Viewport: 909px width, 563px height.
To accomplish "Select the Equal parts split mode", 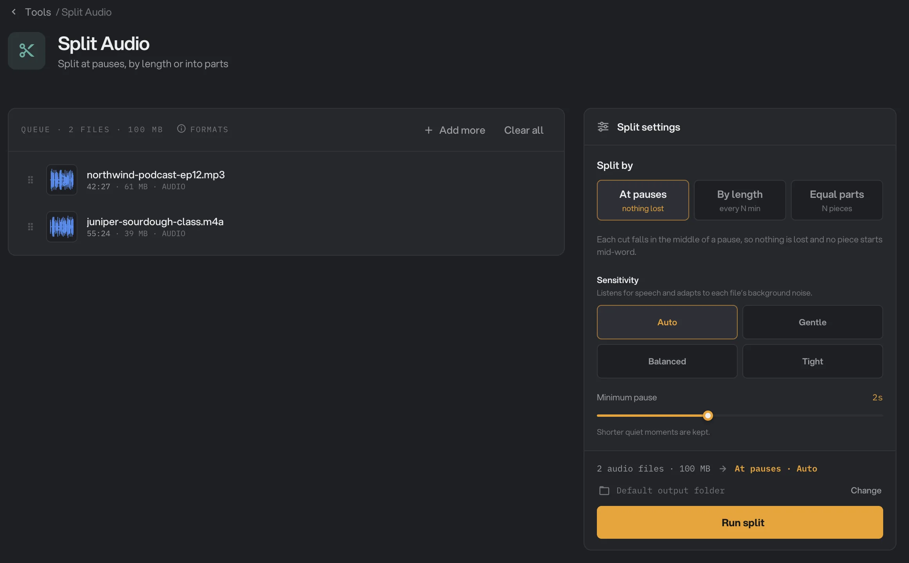I will tap(837, 200).
